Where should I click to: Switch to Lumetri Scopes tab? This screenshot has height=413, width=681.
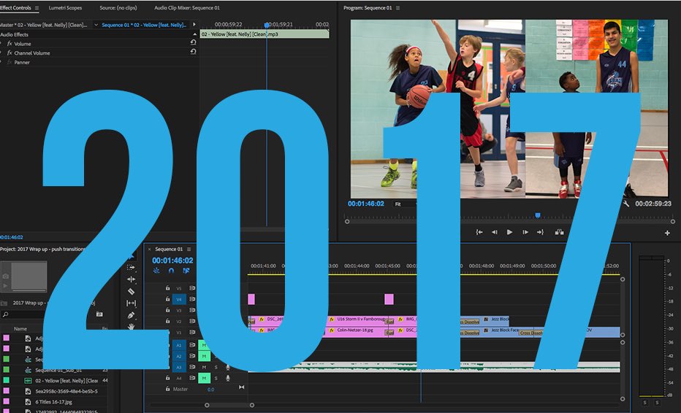point(65,8)
